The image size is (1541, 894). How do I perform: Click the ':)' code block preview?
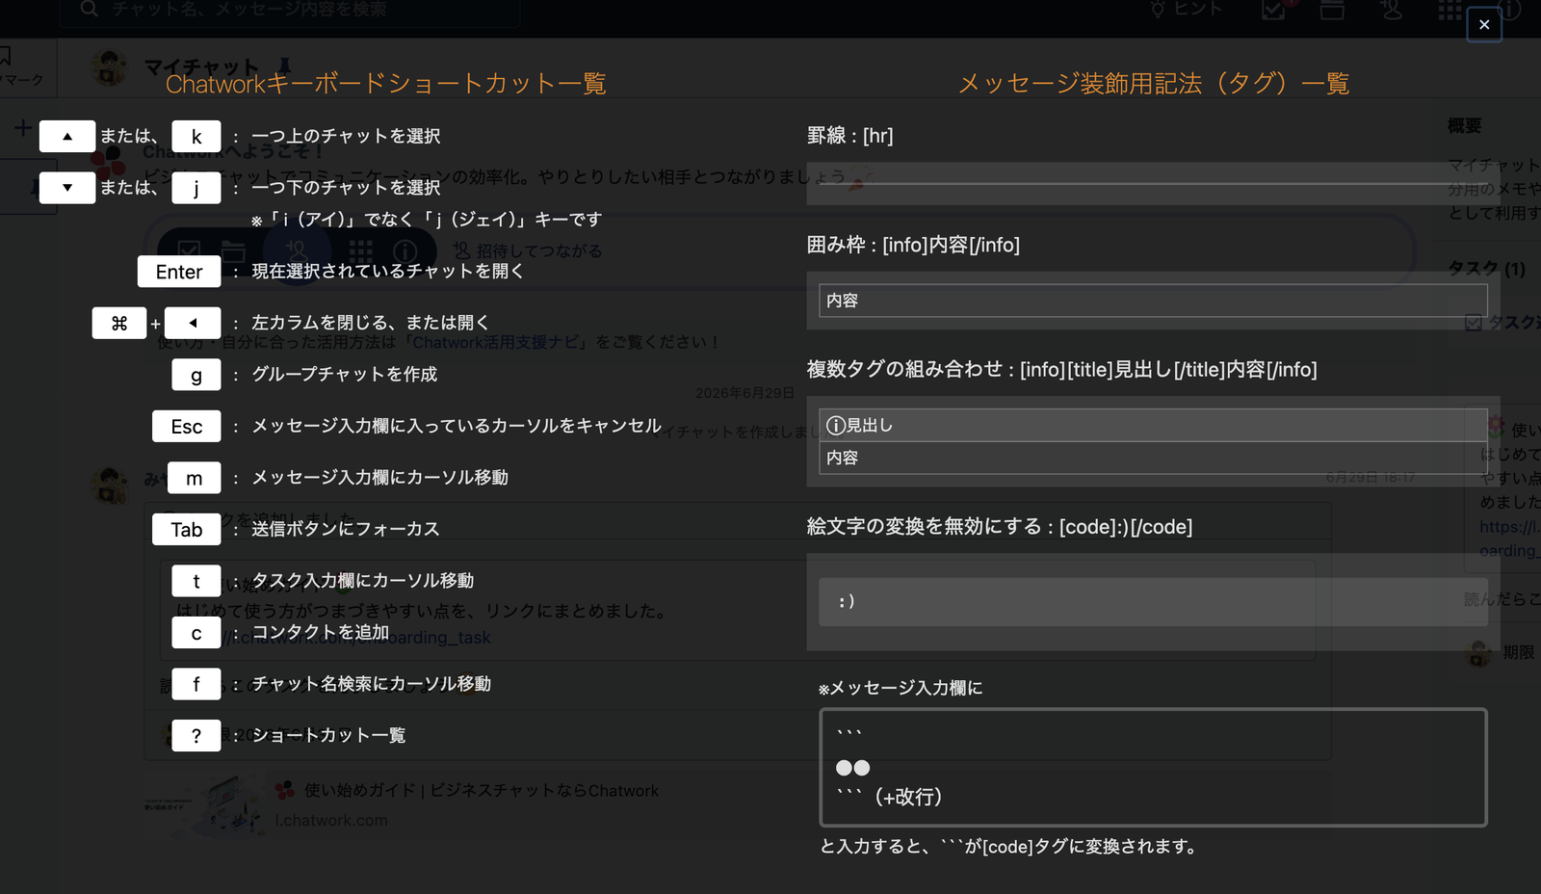(1153, 602)
